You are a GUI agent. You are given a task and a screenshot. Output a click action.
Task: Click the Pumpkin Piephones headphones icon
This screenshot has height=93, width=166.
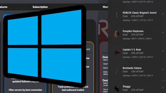click(x=116, y=34)
